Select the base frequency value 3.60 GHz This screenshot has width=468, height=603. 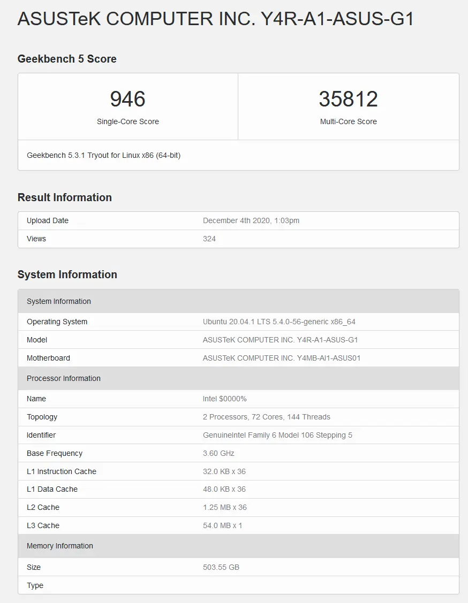[x=218, y=453]
